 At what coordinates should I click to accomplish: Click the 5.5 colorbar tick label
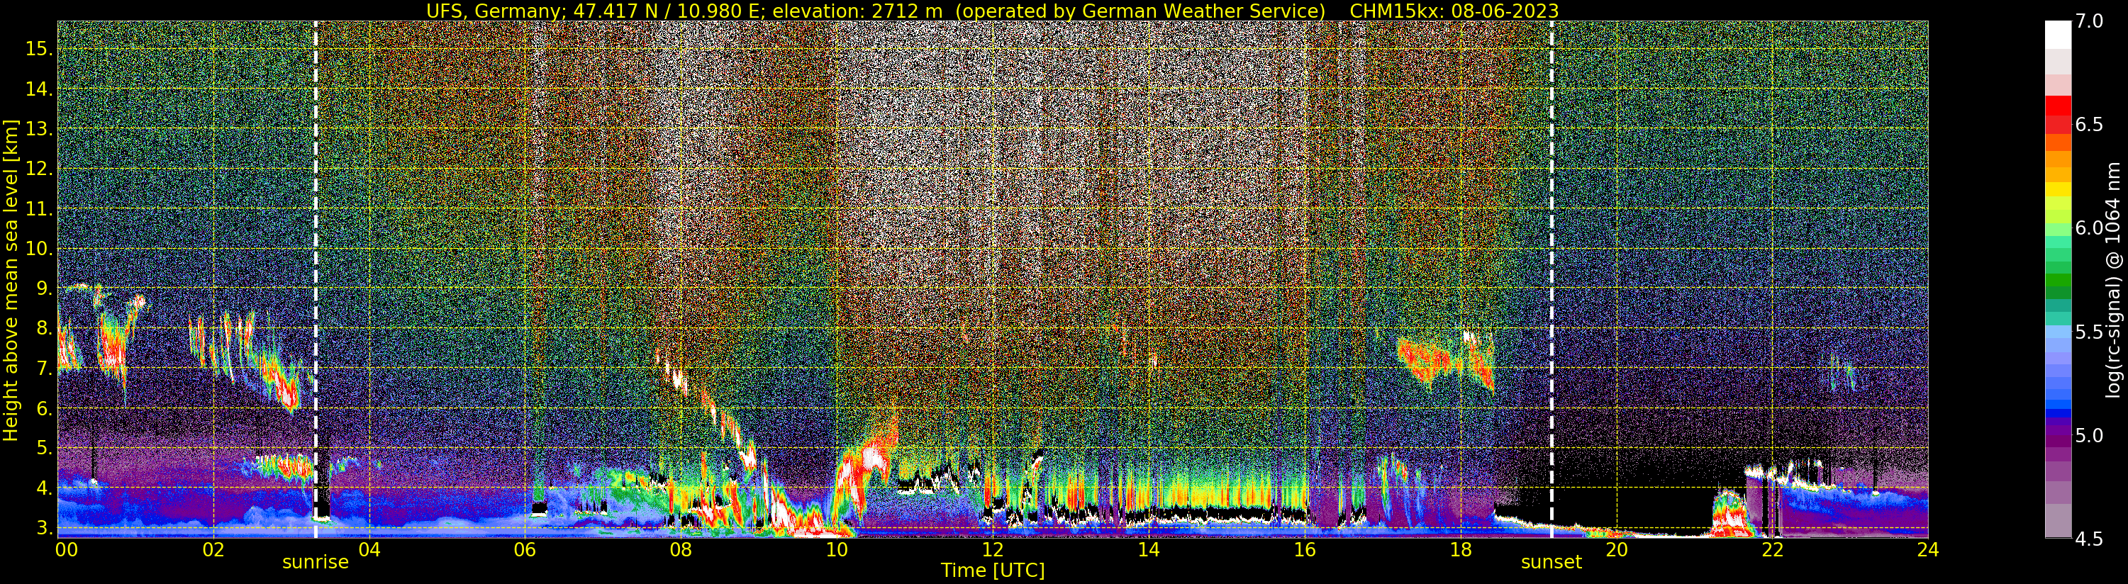pyautogui.click(x=2089, y=332)
